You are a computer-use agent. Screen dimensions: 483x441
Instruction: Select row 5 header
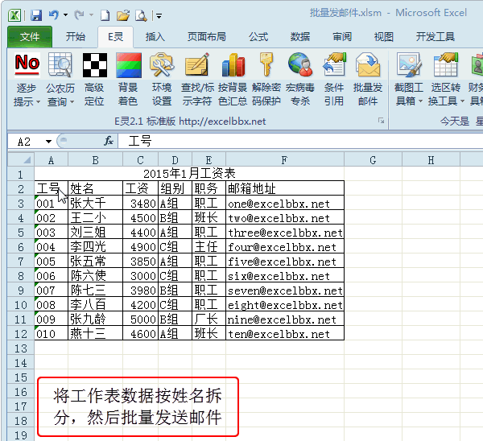point(21,232)
